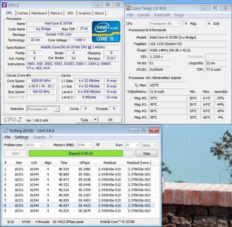The image size is (232, 227).
Task: Click the All memory option in LinX
Action: coord(97,145)
